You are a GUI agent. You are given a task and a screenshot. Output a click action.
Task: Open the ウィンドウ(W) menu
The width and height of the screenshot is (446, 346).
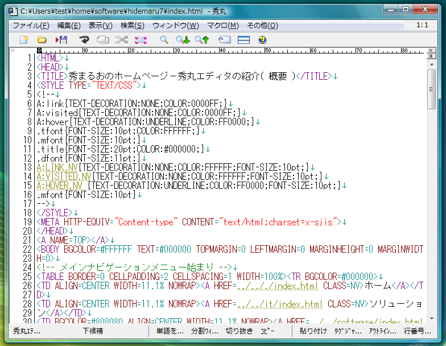click(x=175, y=26)
